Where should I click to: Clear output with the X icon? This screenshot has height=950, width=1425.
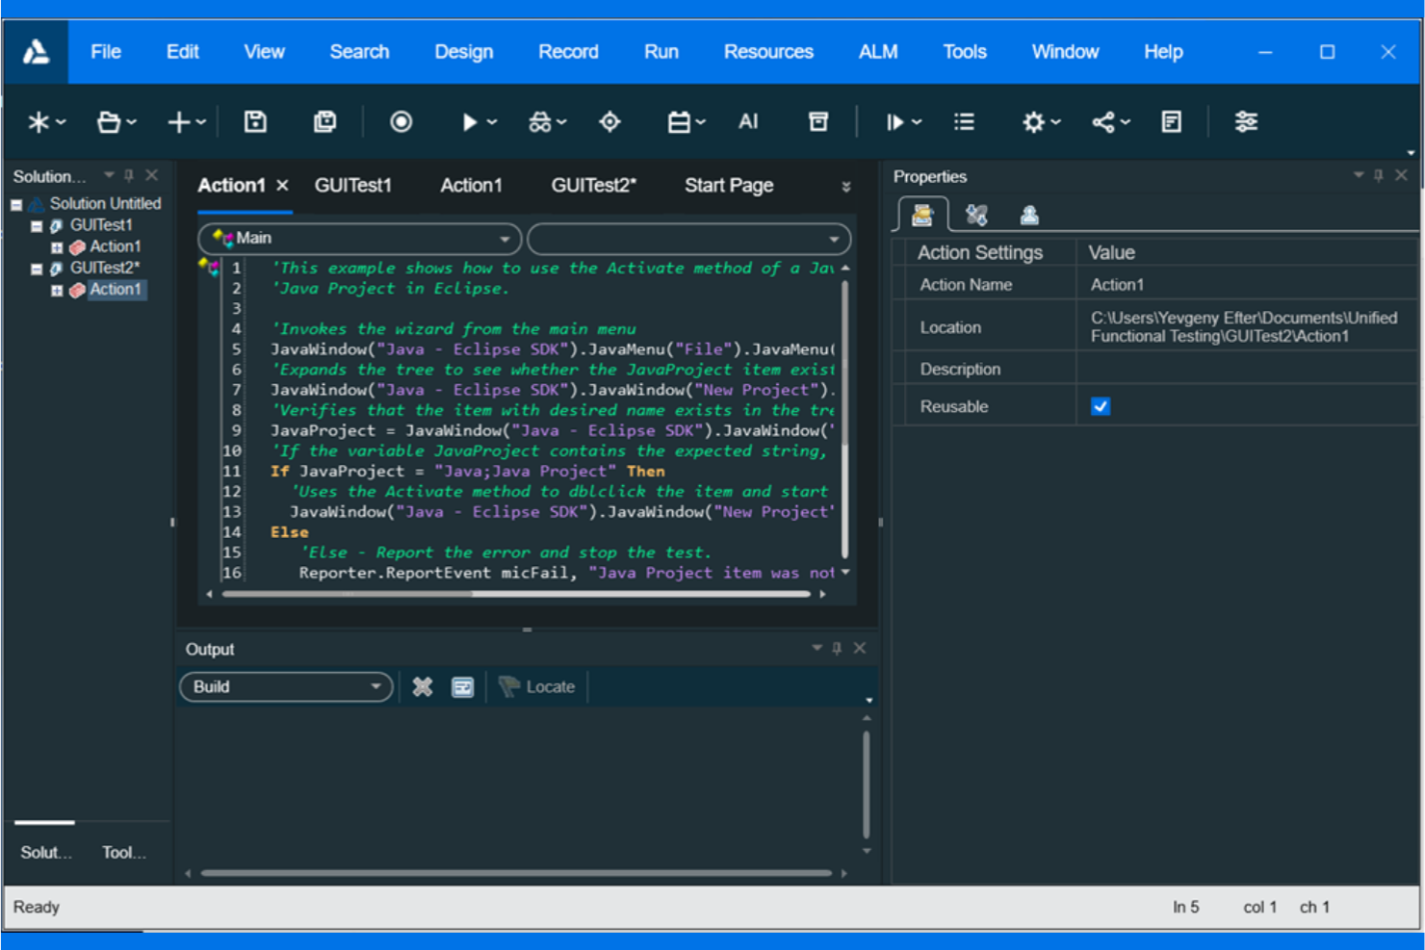tap(422, 687)
